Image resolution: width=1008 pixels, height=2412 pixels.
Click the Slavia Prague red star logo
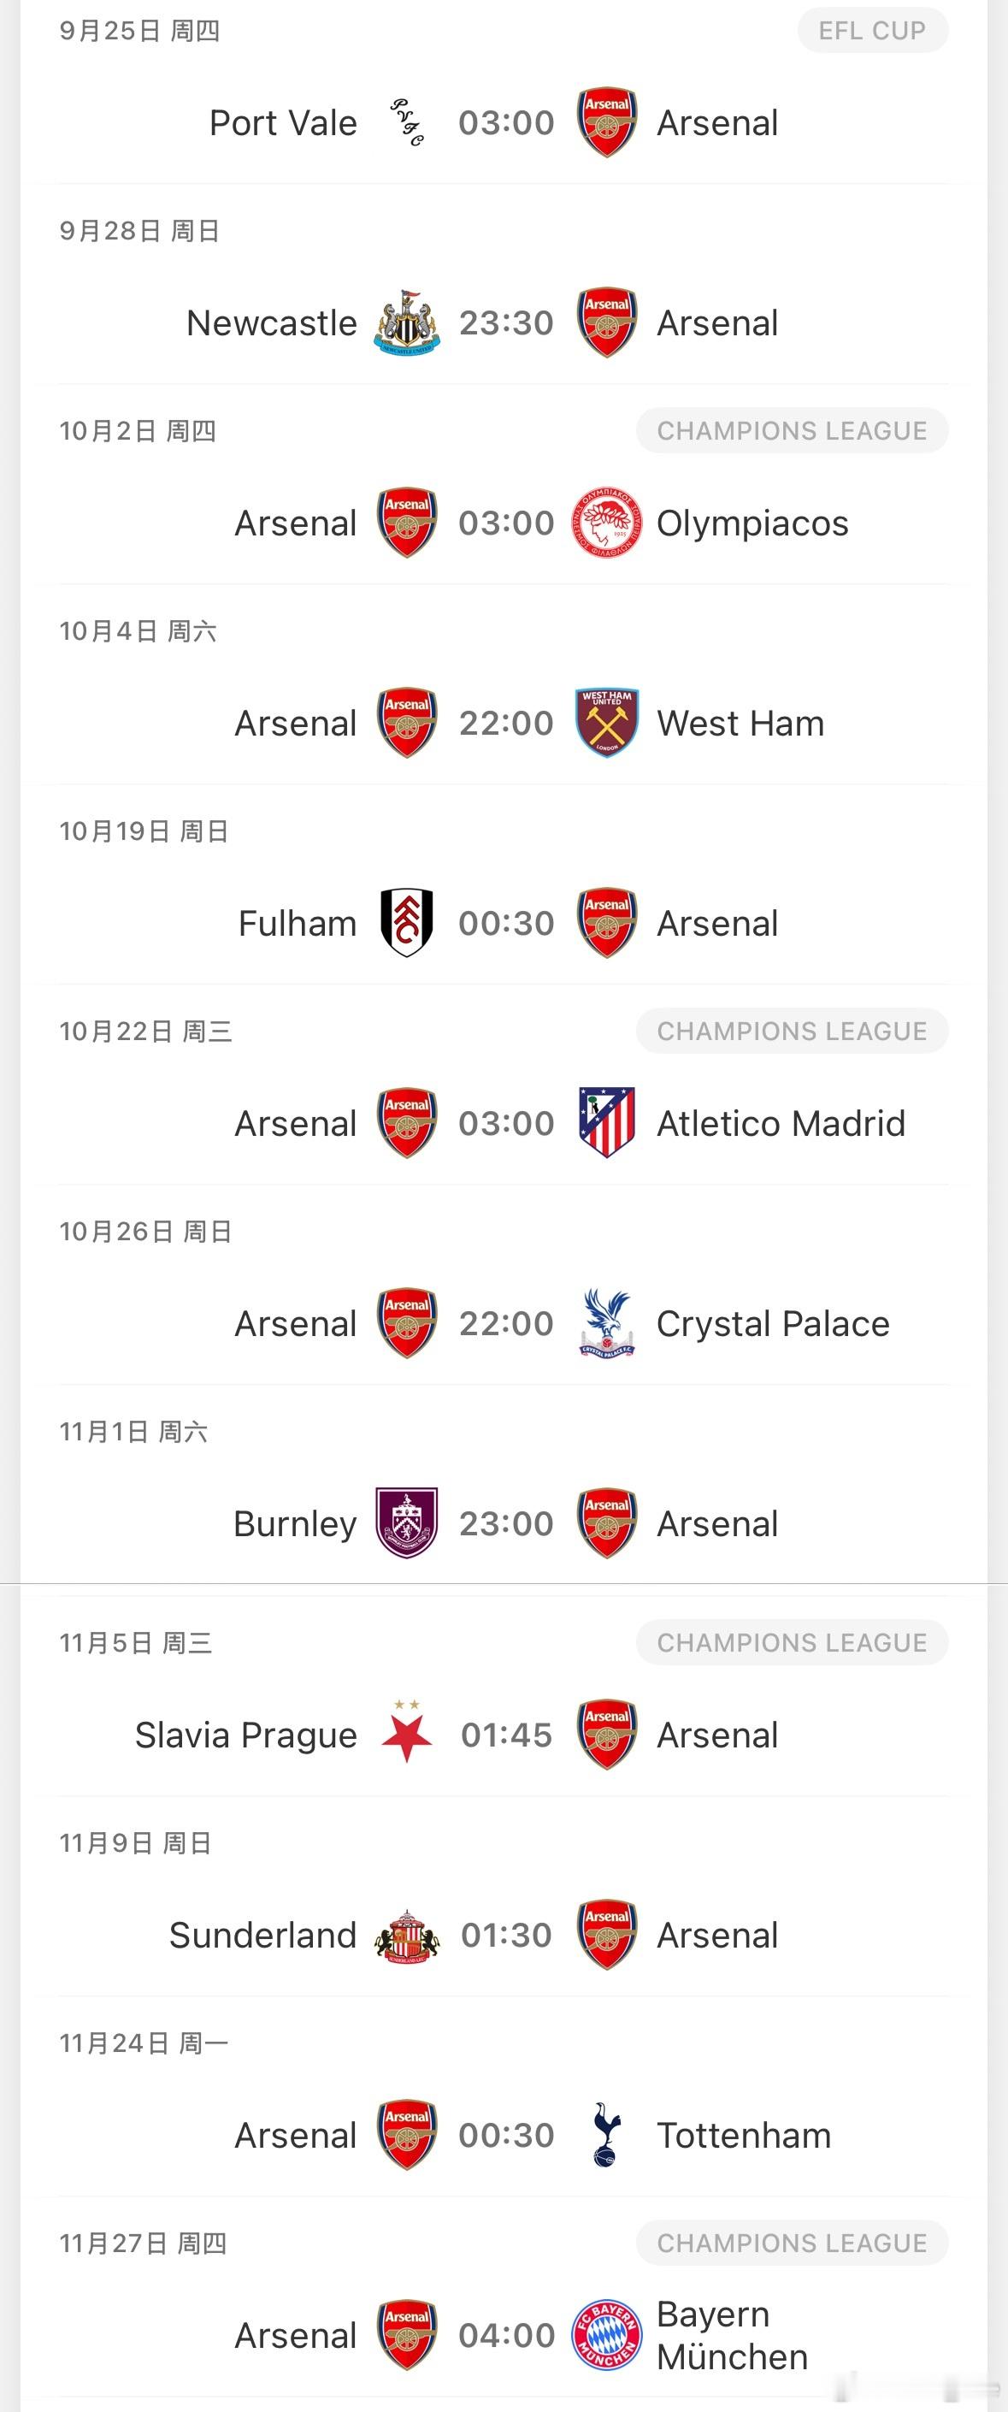click(x=406, y=1733)
